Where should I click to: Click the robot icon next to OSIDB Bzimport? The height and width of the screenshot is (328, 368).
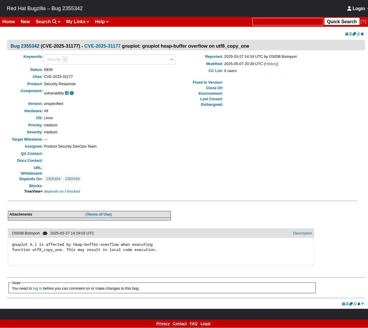[45, 233]
